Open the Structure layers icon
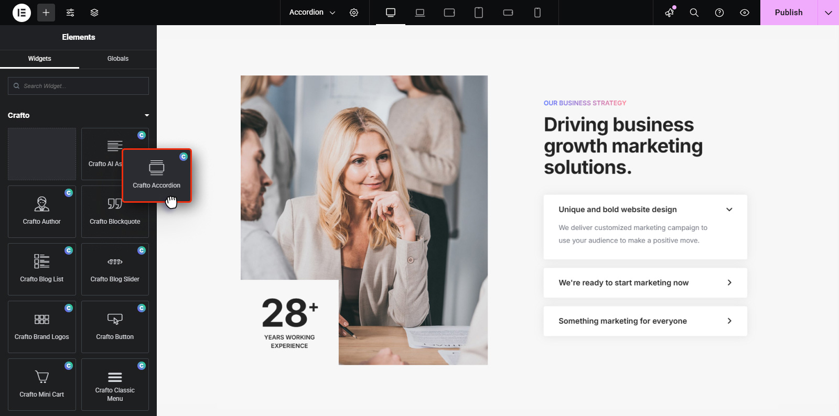This screenshot has width=839, height=416. pos(94,13)
